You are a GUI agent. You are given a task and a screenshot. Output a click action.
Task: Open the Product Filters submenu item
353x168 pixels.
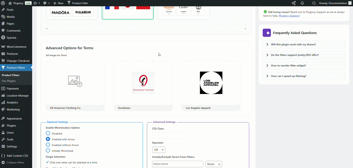10,75
